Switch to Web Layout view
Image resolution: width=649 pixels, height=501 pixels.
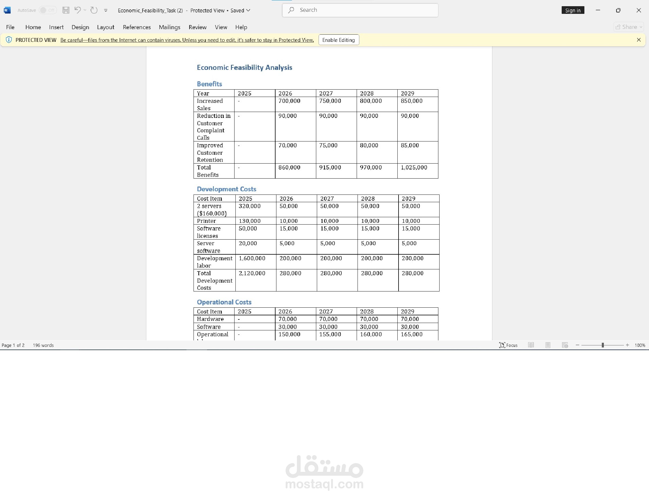tap(565, 345)
